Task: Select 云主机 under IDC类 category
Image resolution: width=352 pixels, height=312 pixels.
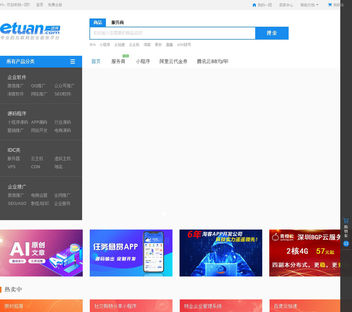Action: coord(37,159)
